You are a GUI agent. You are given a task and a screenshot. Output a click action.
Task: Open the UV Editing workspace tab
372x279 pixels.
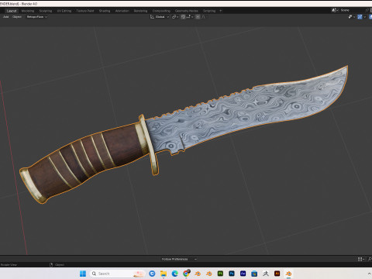point(64,11)
